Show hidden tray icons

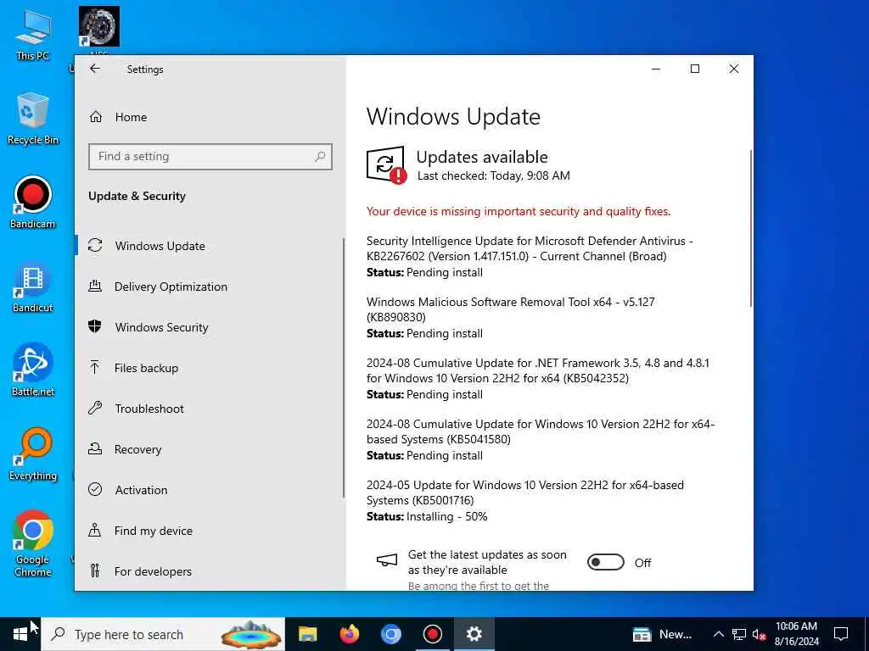pos(718,634)
